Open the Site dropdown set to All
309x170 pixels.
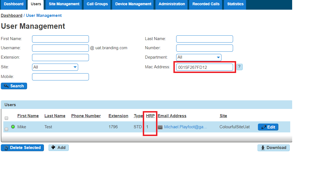click(55, 67)
